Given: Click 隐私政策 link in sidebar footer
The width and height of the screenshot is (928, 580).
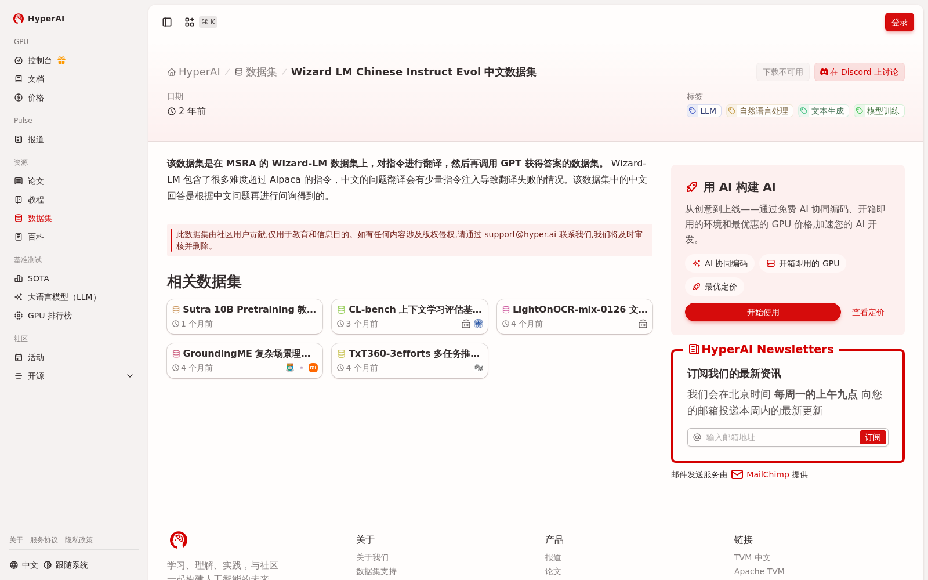Looking at the screenshot, I should pos(79,540).
